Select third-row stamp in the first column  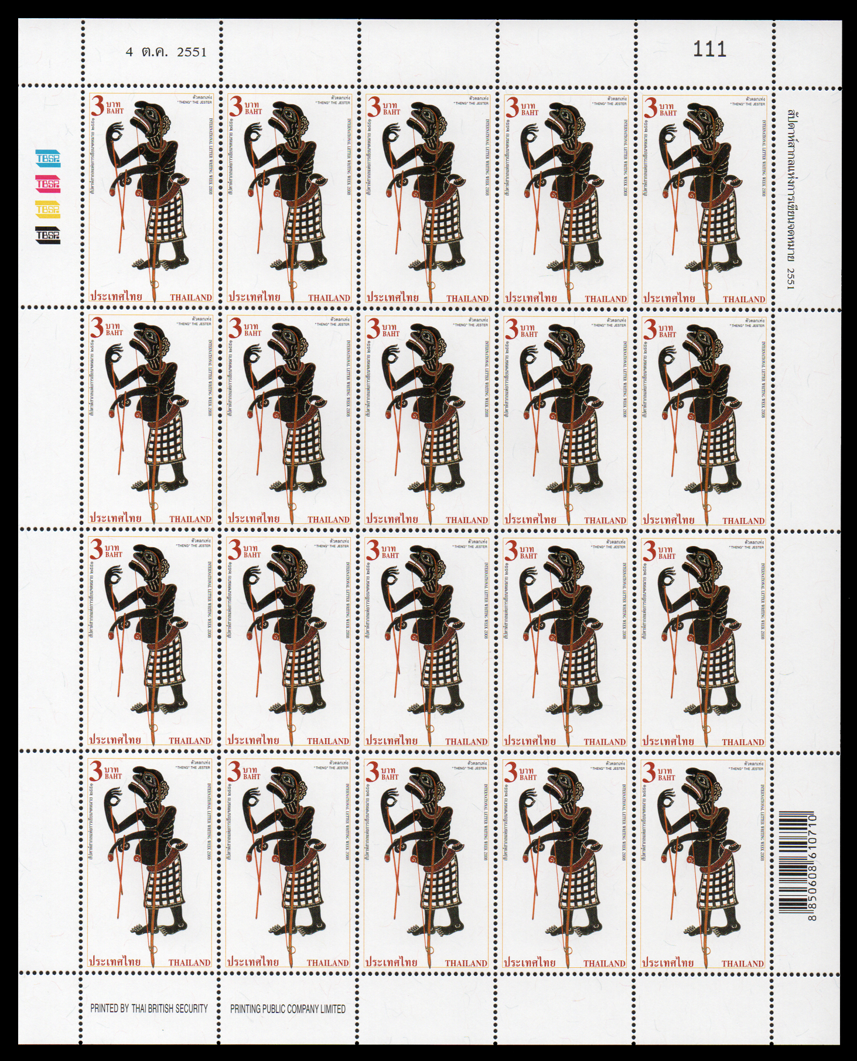149,641
